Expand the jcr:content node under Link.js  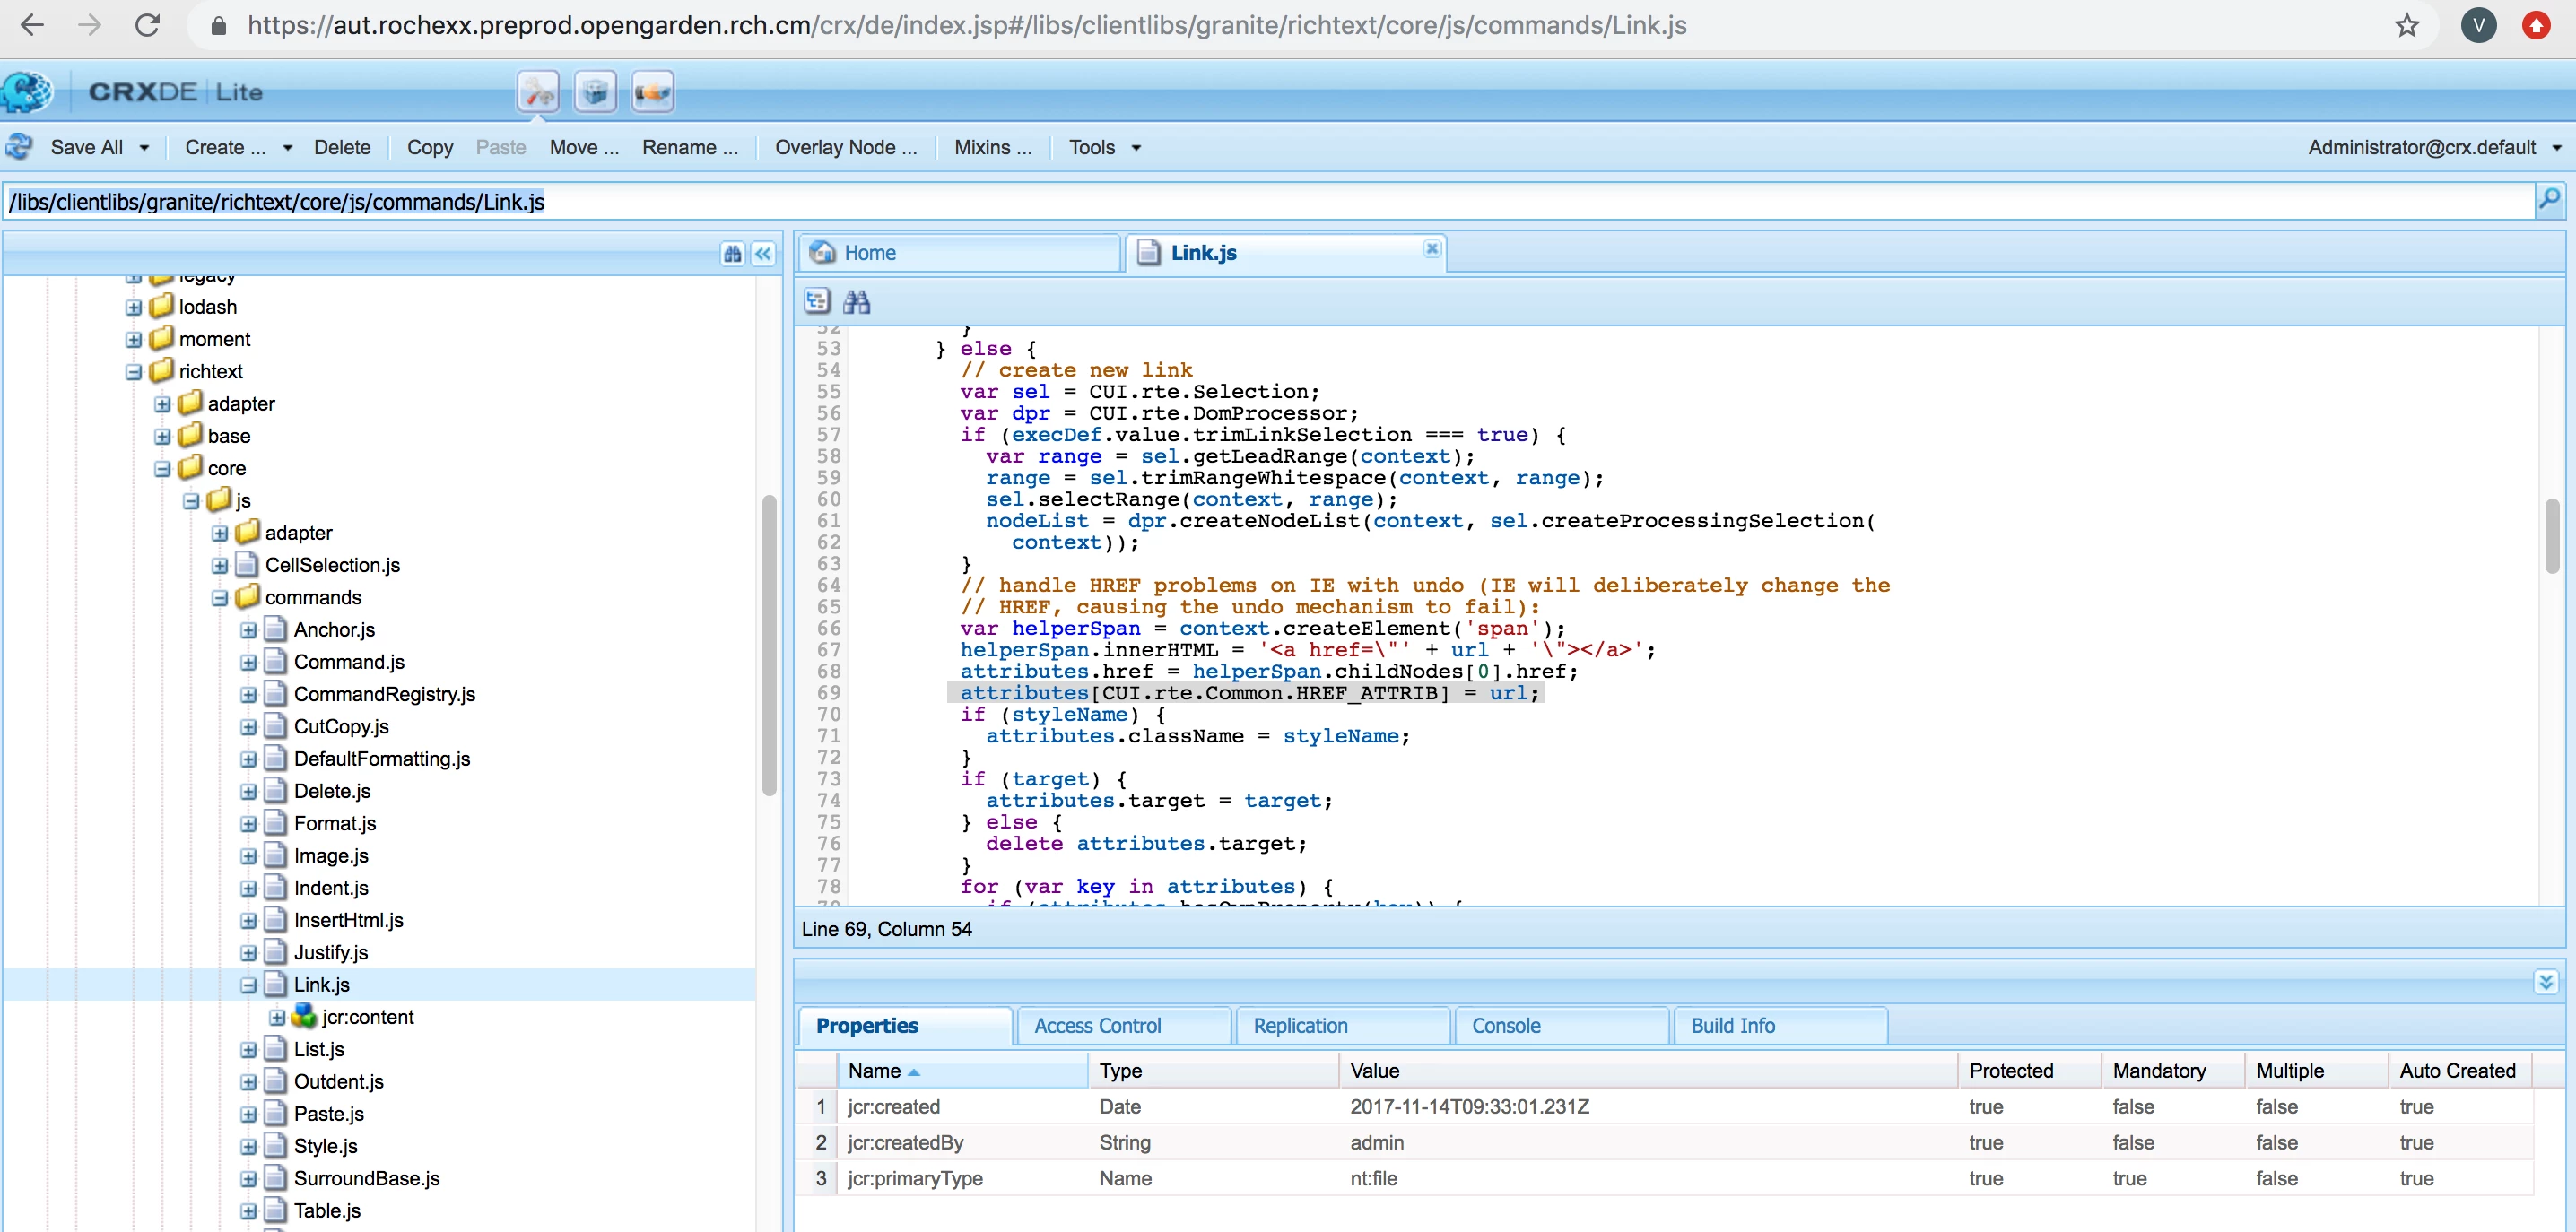tap(277, 1018)
